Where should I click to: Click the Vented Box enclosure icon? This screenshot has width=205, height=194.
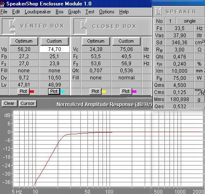click(x=9, y=26)
